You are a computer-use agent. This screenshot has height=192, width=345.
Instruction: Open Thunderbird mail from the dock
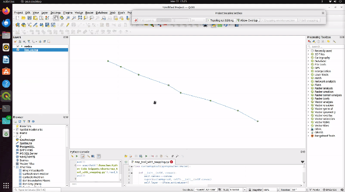[x=6, y=23]
